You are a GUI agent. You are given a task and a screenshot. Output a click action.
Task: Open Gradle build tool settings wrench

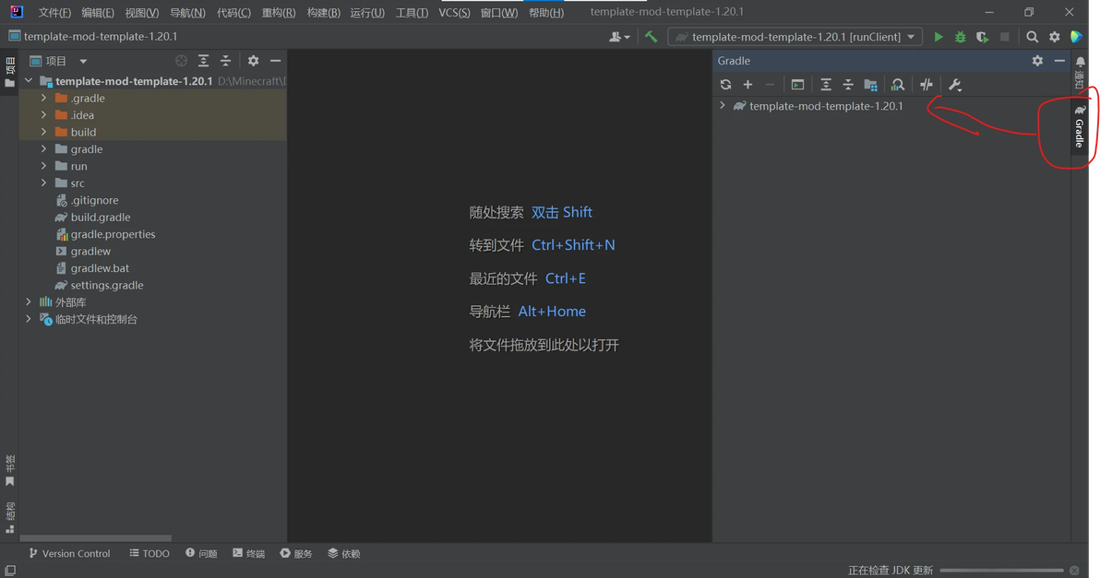pos(955,85)
